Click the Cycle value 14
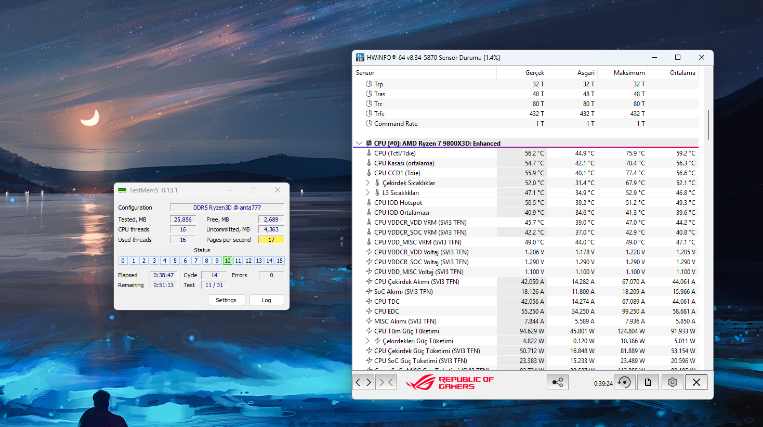Screen dimensions: 763x427 point(214,275)
